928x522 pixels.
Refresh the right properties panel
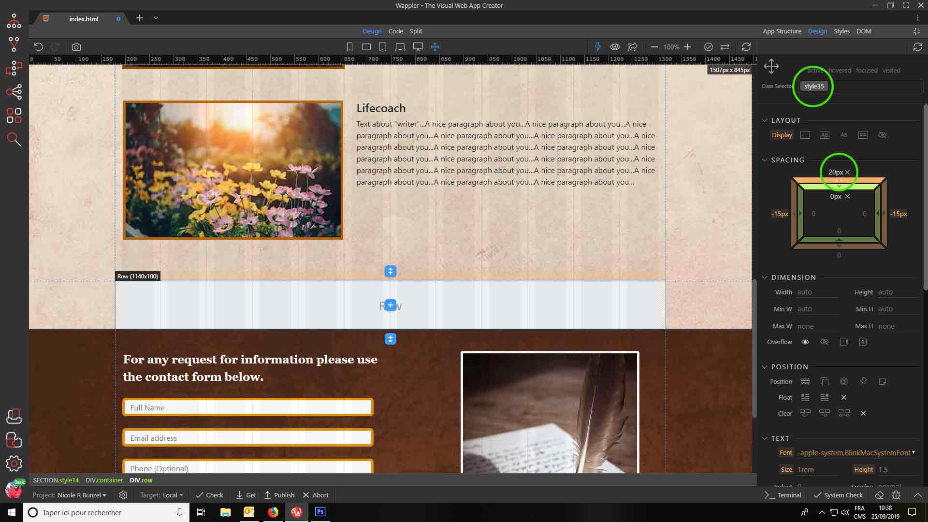(917, 47)
